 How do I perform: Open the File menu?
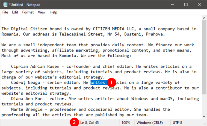tap(5, 12)
